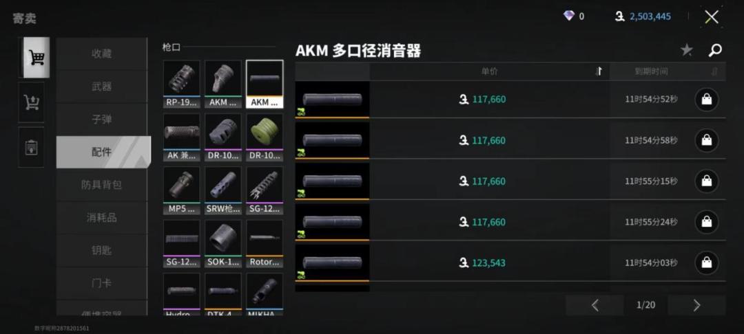The height and width of the screenshot is (334, 744).
Task: Select the 子弹 ammo category
Action: click(x=101, y=119)
